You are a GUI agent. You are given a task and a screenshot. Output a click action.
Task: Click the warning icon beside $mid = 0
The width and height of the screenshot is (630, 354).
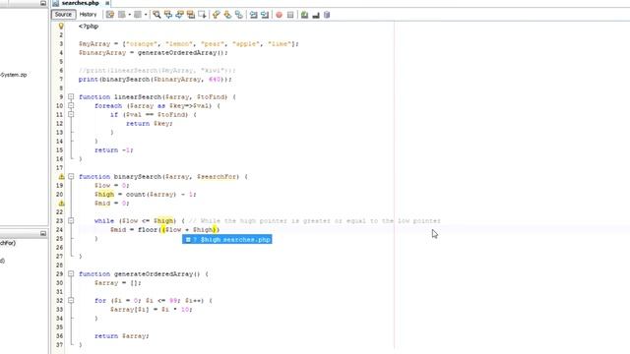click(x=61, y=204)
